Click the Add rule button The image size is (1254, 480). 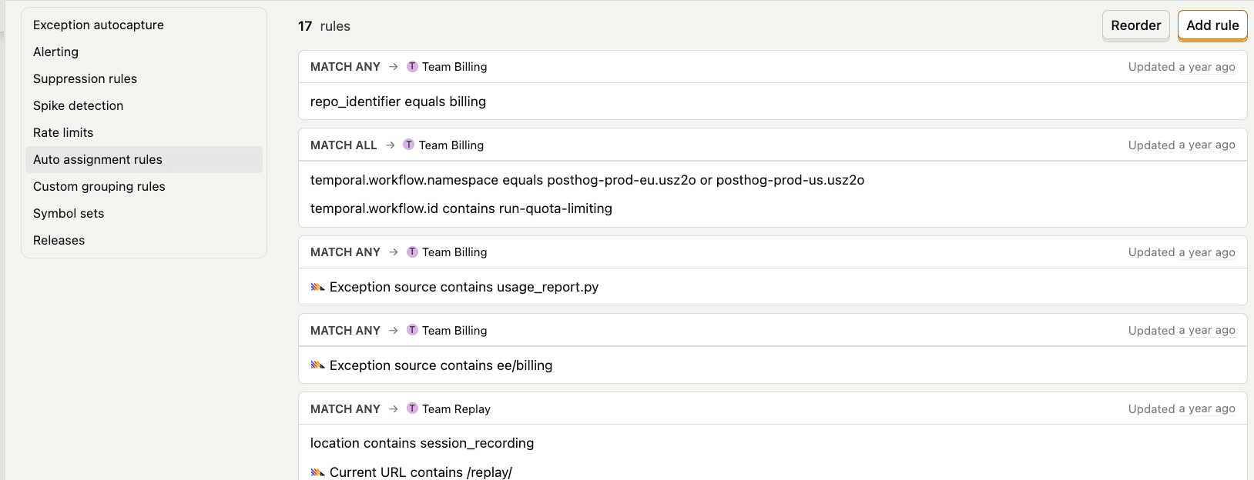coord(1212,25)
